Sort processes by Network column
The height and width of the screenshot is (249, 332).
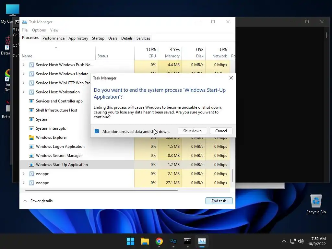click(x=218, y=53)
